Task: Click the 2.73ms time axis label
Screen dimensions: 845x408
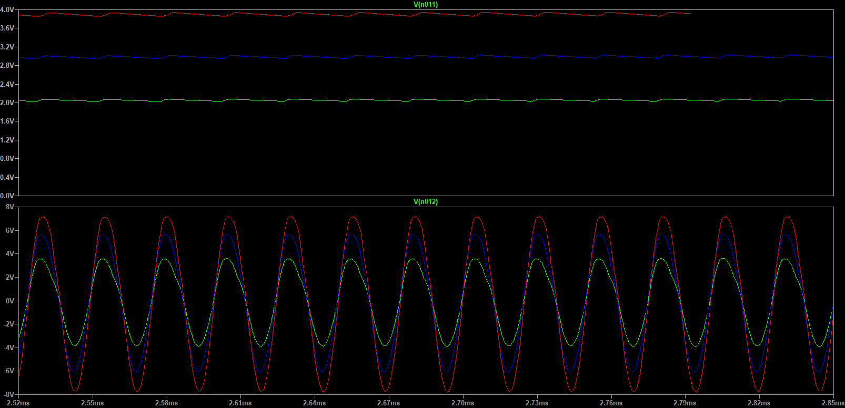Action: click(x=537, y=403)
